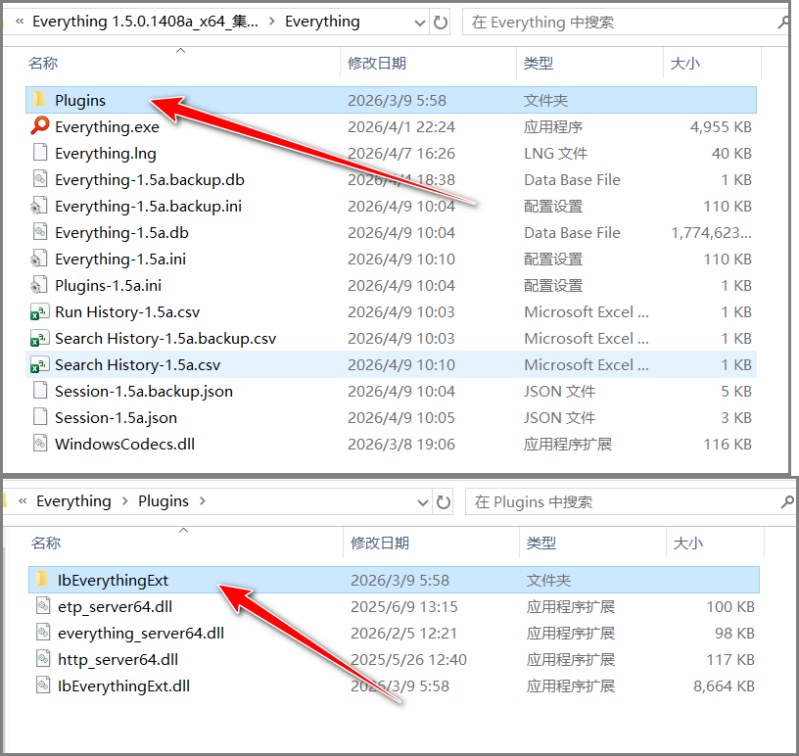Click the 8,664 KB size value
799x756 pixels.
725,686
